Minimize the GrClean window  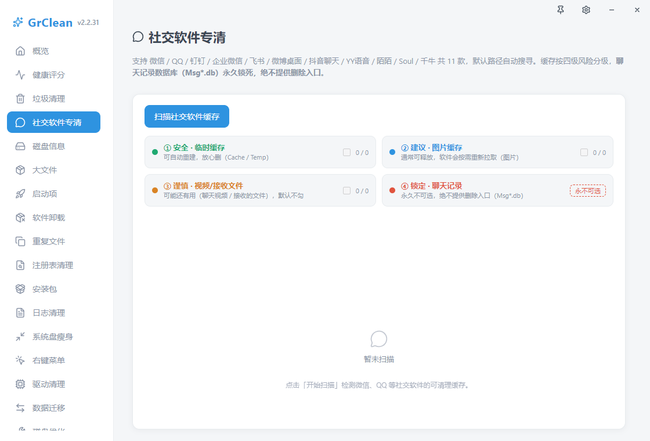[x=612, y=10]
